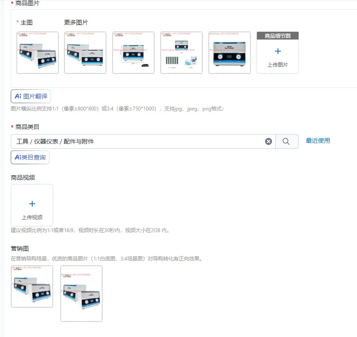Select the main product image thumbnail
Image resolution: width=357 pixels, height=337 pixels.
pyautogui.click(x=37, y=52)
